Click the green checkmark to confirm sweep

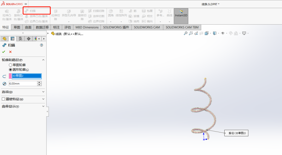click(x=4, y=52)
